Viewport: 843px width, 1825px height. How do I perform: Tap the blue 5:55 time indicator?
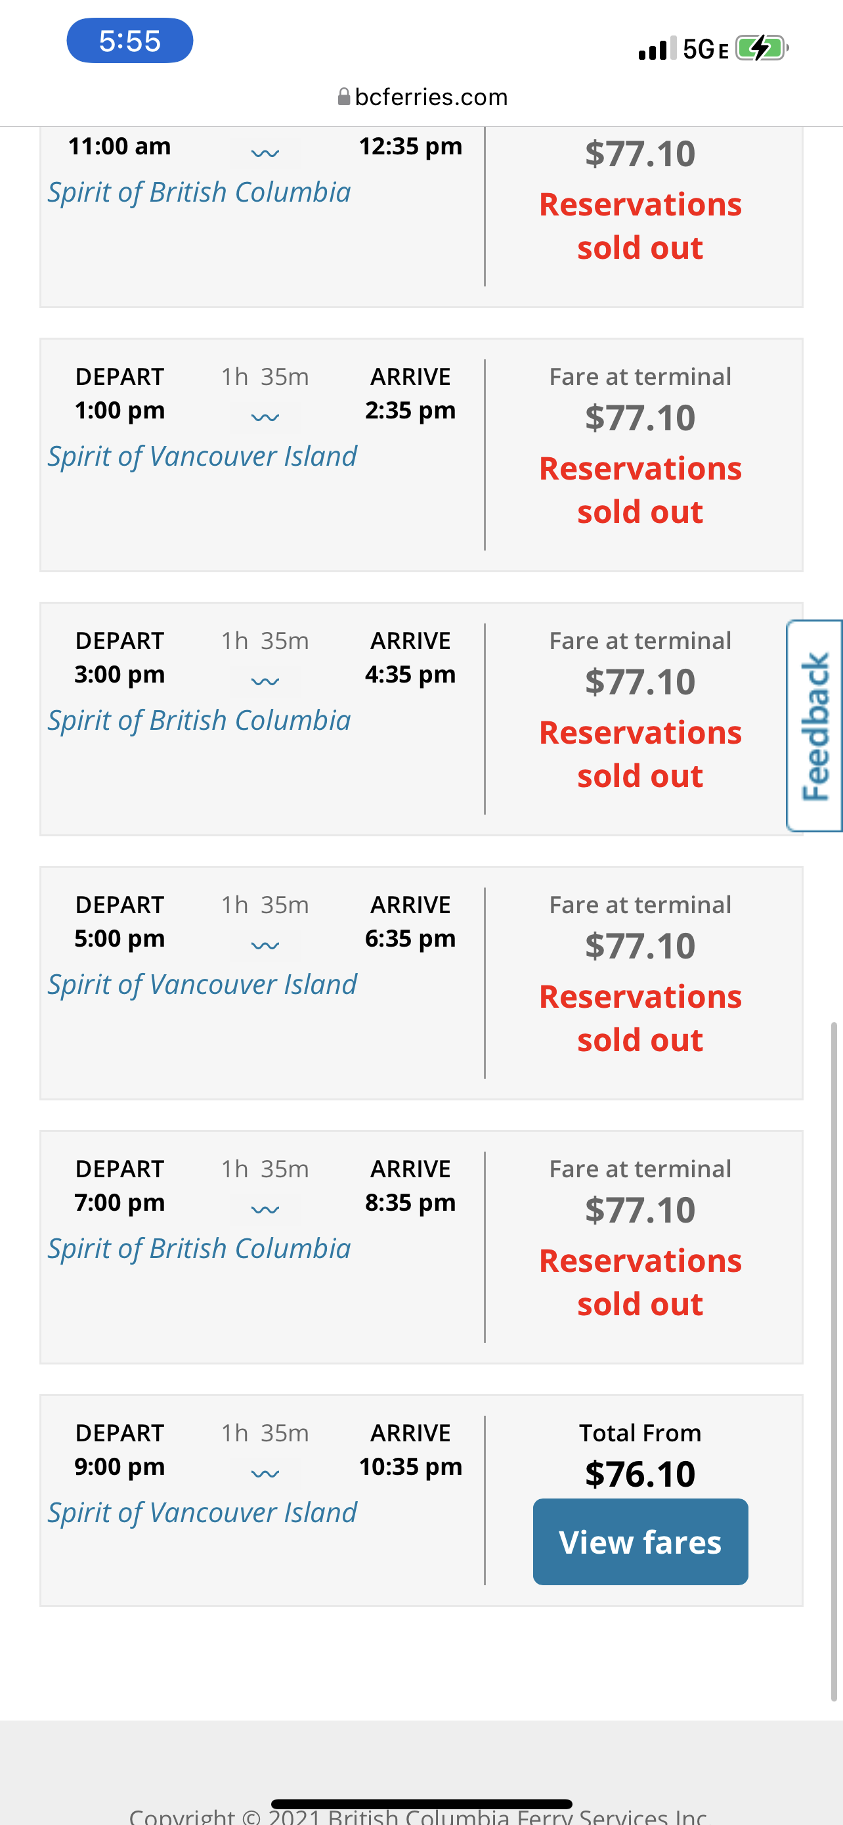(x=129, y=41)
